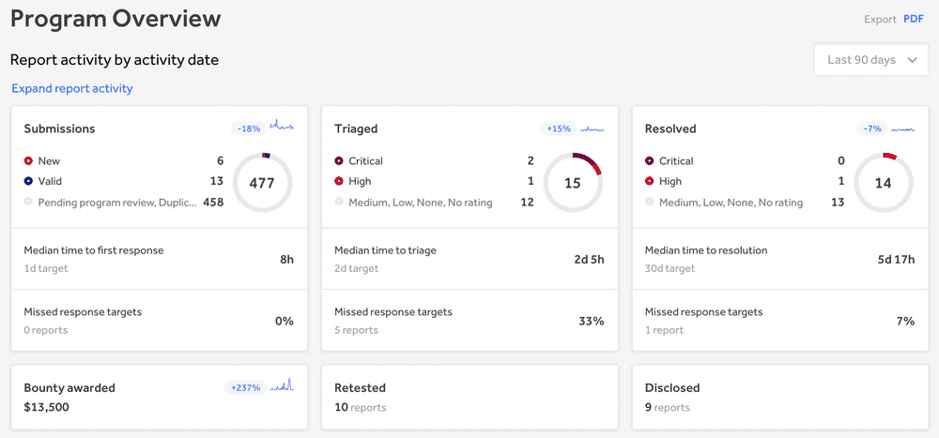Image resolution: width=939 pixels, height=438 pixels.
Task: Click the Submissions donut chart showing 477
Action: (262, 183)
